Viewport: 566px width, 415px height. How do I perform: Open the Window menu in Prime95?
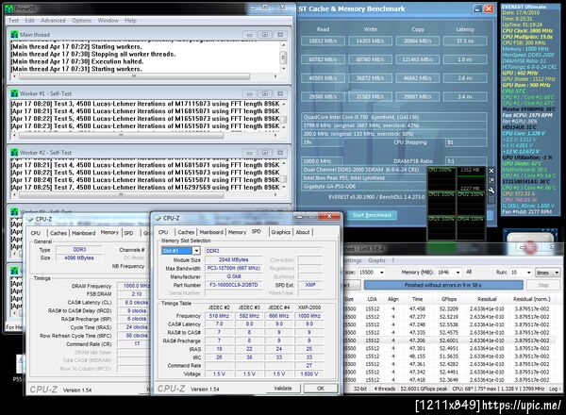pos(108,21)
